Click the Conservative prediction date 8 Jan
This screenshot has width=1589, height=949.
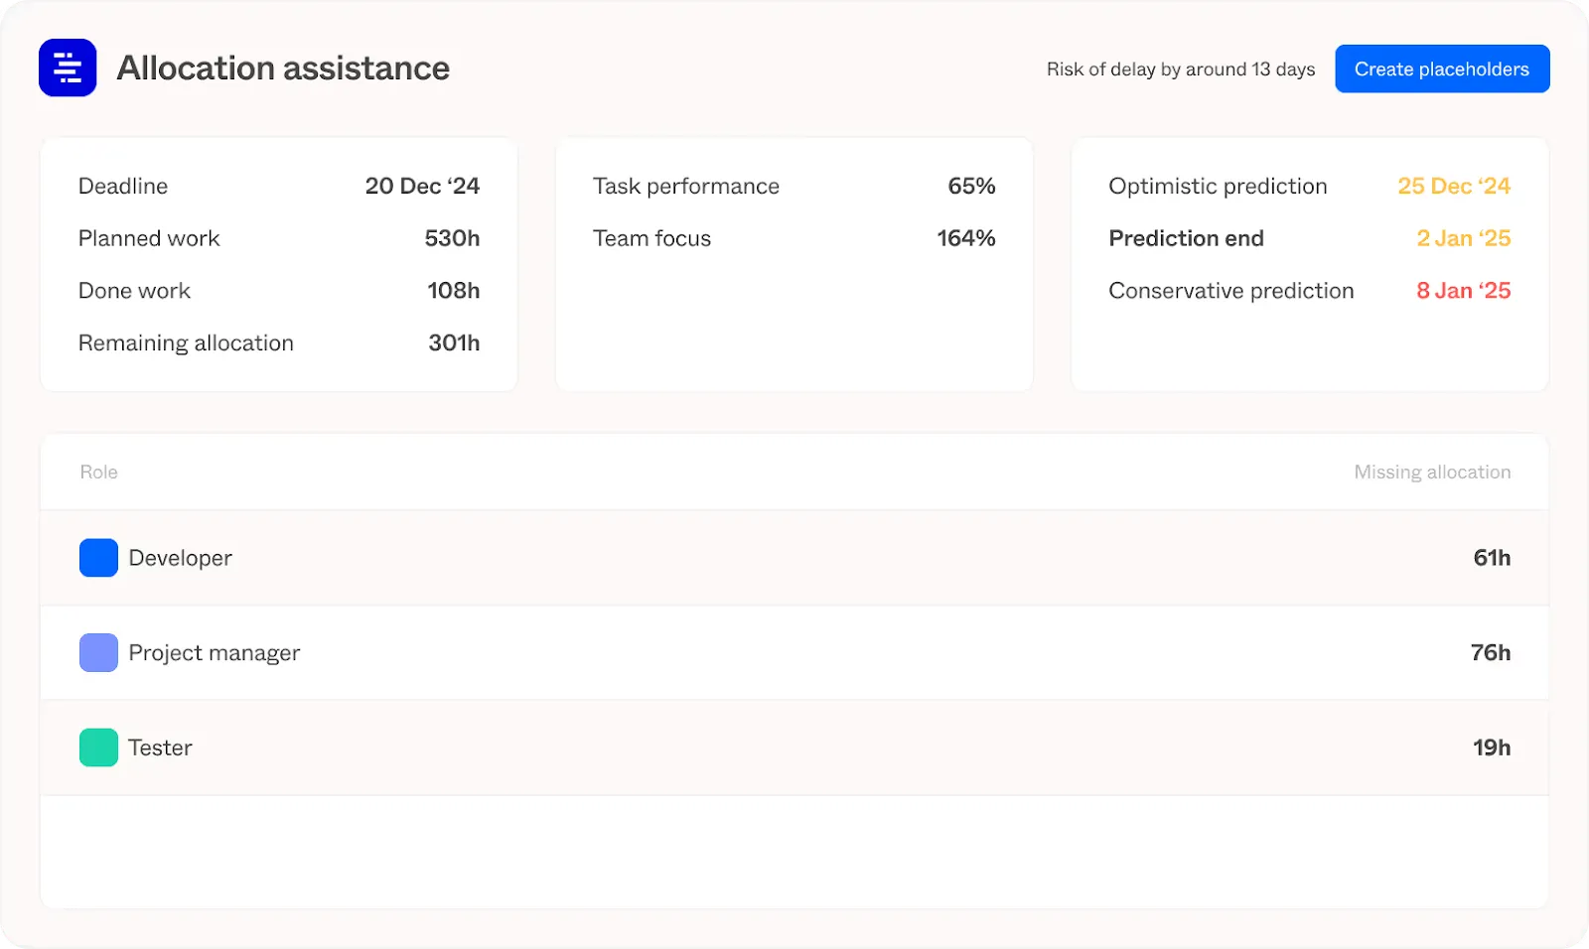pyautogui.click(x=1464, y=291)
